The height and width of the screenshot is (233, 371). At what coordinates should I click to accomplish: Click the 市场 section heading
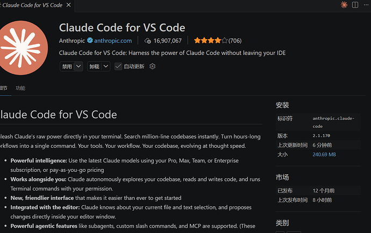coord(282,177)
